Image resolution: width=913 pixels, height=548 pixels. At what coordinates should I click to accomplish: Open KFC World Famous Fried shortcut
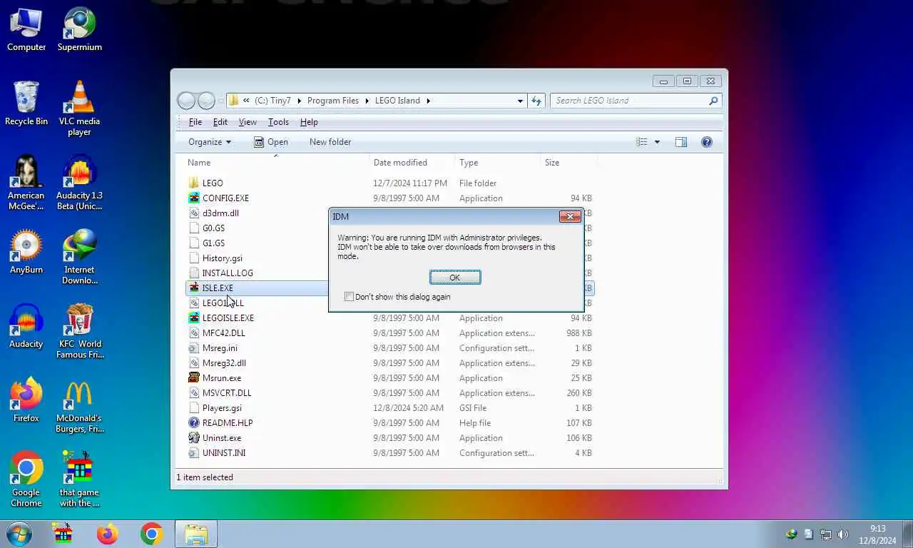(x=79, y=331)
